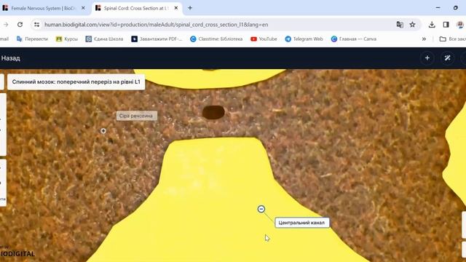The height and width of the screenshot is (262, 466).
Task: Collapse the Центральний канал annotation pin
Action: click(261, 209)
